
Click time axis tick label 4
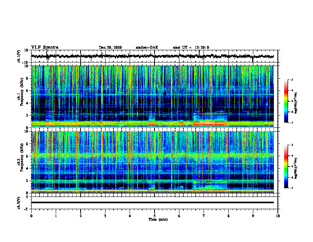pyautogui.click(x=130, y=216)
